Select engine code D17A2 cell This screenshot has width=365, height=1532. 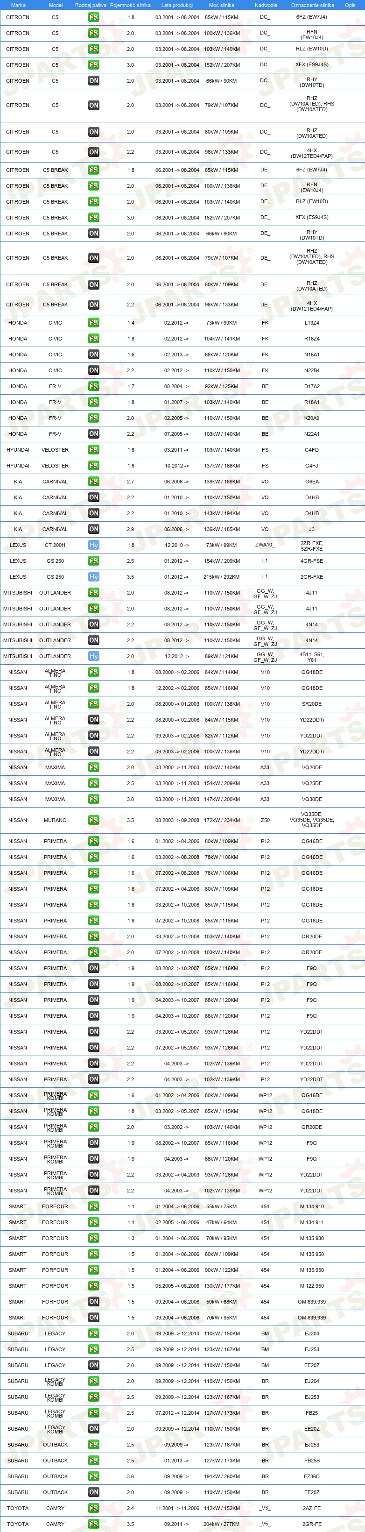pos(311,387)
